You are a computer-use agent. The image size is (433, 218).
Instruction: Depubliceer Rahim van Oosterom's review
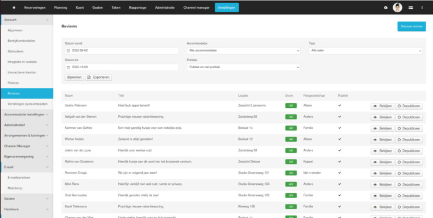click(408, 163)
